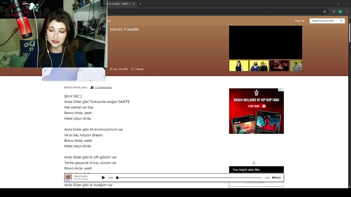This screenshot has width=351, height=197.
Task: Click the 1 Viewer text
Action: [139, 69]
